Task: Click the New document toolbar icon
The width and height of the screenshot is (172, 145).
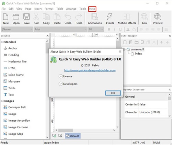Action: [x=6, y=17]
